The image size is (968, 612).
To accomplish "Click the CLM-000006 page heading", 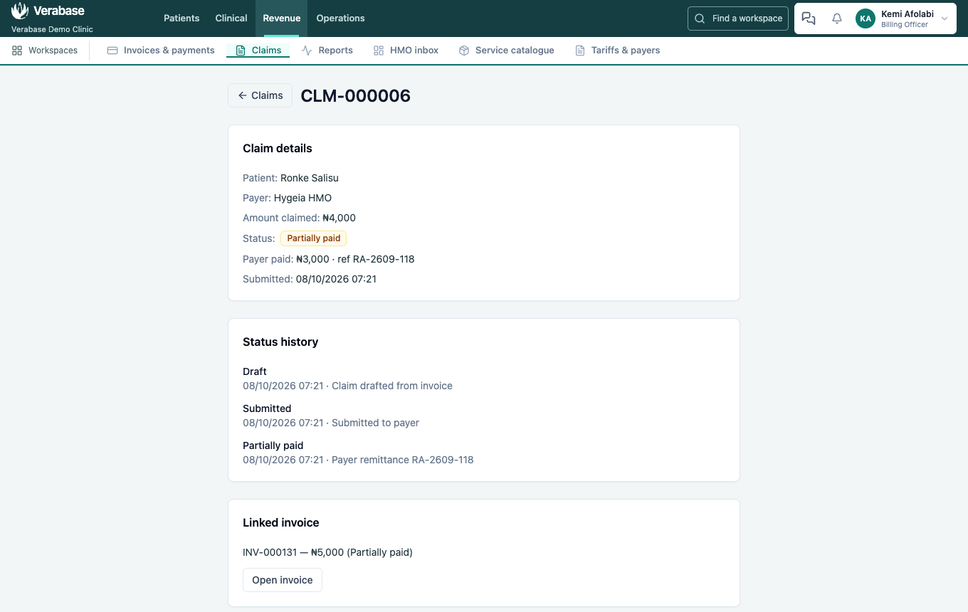I will 356,95.
